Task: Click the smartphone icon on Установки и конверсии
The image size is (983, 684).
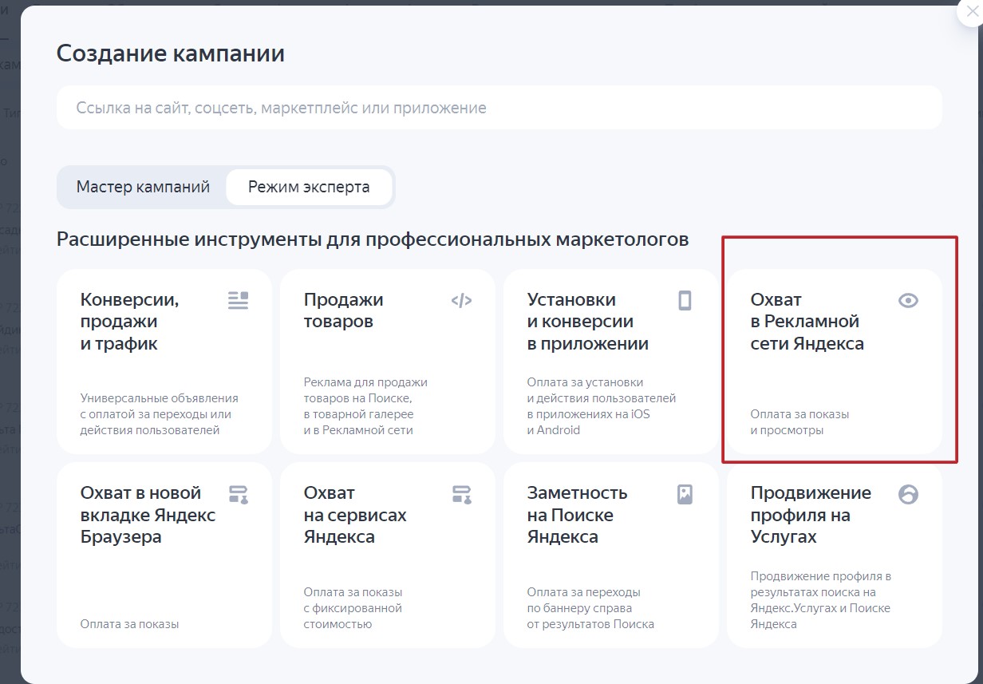Action: [x=685, y=300]
